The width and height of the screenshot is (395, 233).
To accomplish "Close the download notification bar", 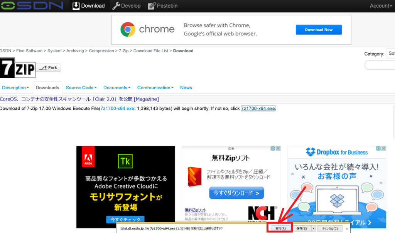I will 347,229.
